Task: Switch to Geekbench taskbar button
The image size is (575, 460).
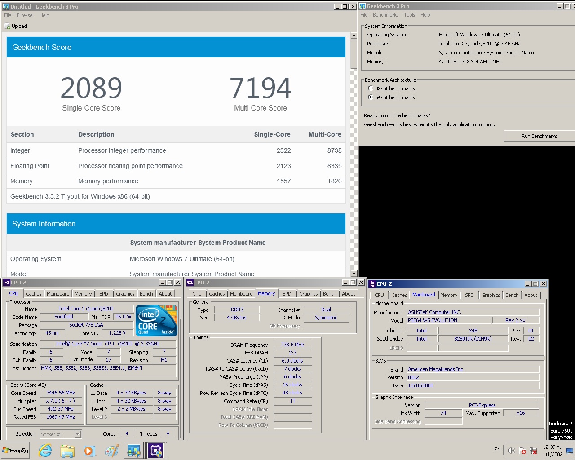Action: coord(134,451)
